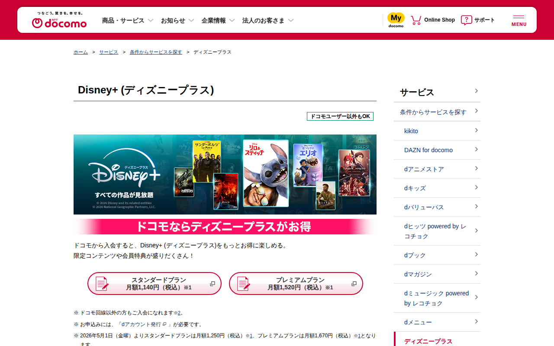Expand the 商品・サービス header menu
Viewport: 554px width, 346px height.
(128, 20)
